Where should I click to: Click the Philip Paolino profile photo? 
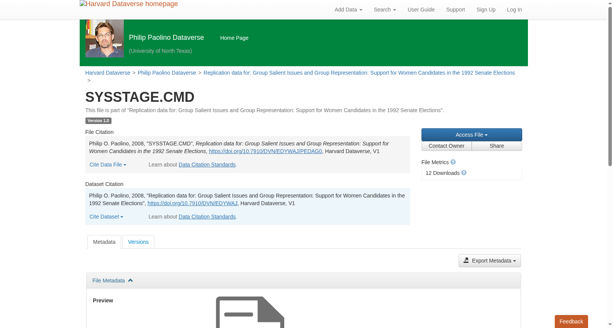[105, 38]
